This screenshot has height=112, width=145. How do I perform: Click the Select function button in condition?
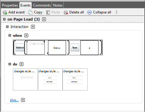[20, 47]
